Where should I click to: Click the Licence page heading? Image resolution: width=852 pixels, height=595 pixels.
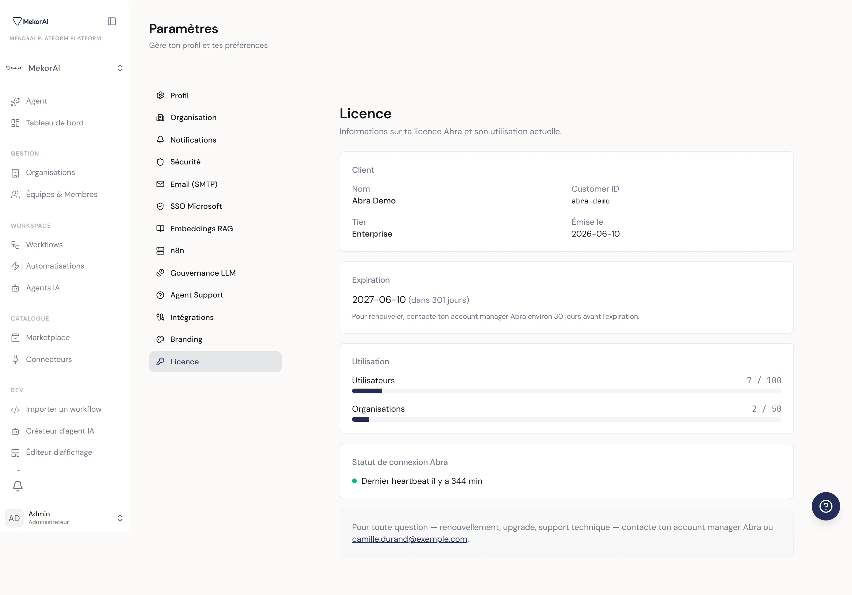click(x=365, y=114)
